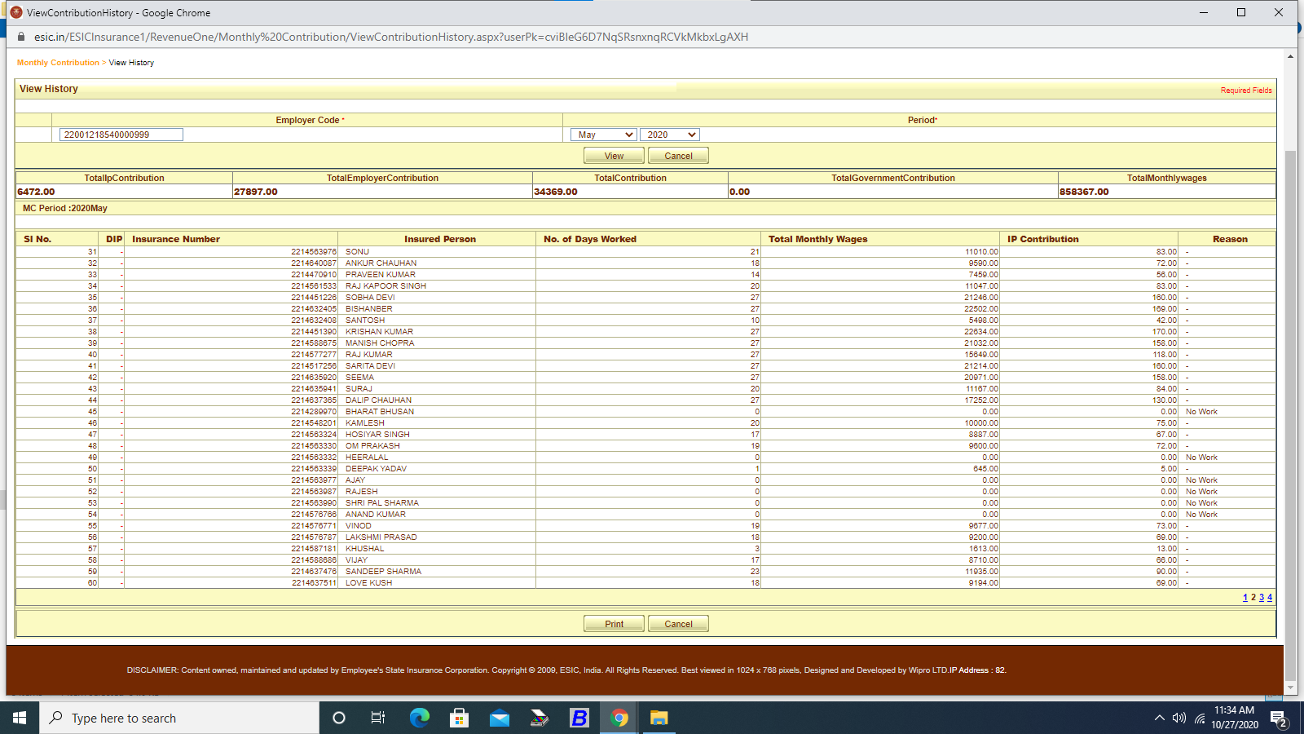Image resolution: width=1304 pixels, height=734 pixels.
Task: Open the Monthly Contribution breadcrumb link
Action: click(58, 63)
